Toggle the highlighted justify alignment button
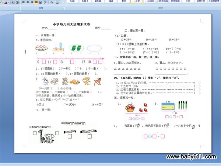This screenshot has height=166, width=221. (x=36, y=2)
